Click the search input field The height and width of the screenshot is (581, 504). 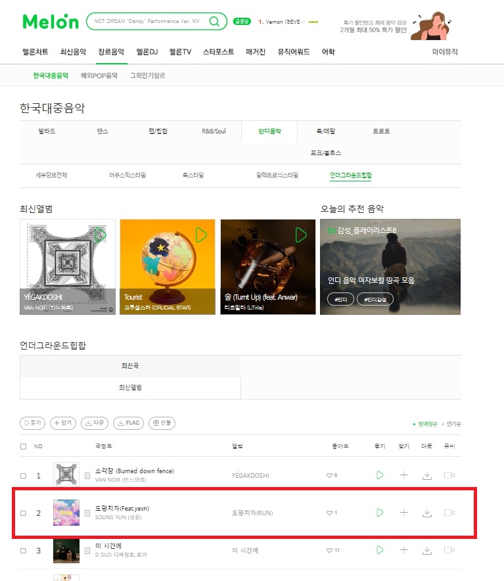pyautogui.click(x=149, y=21)
